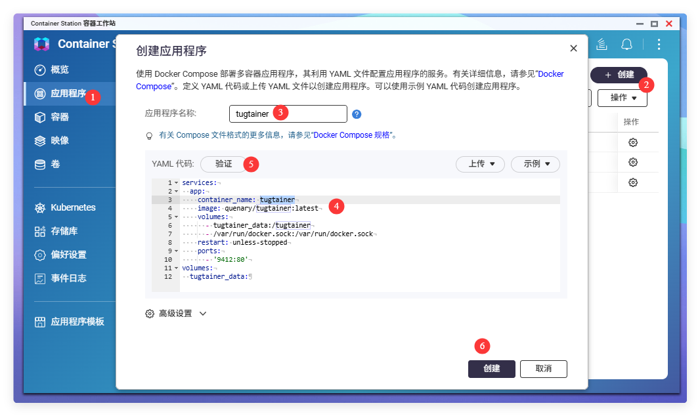700x416 pixels.
Task: Open 映像 in the sidebar
Action: click(60, 140)
